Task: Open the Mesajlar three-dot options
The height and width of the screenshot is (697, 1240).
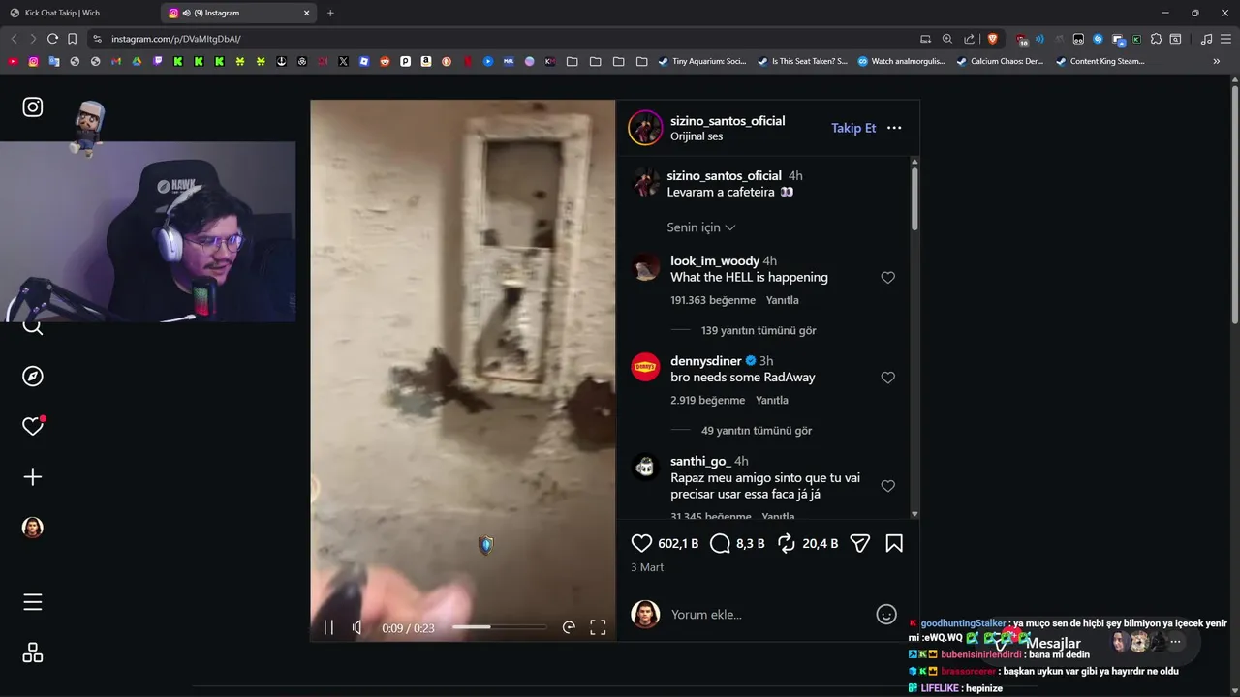Action: pyautogui.click(x=1175, y=642)
